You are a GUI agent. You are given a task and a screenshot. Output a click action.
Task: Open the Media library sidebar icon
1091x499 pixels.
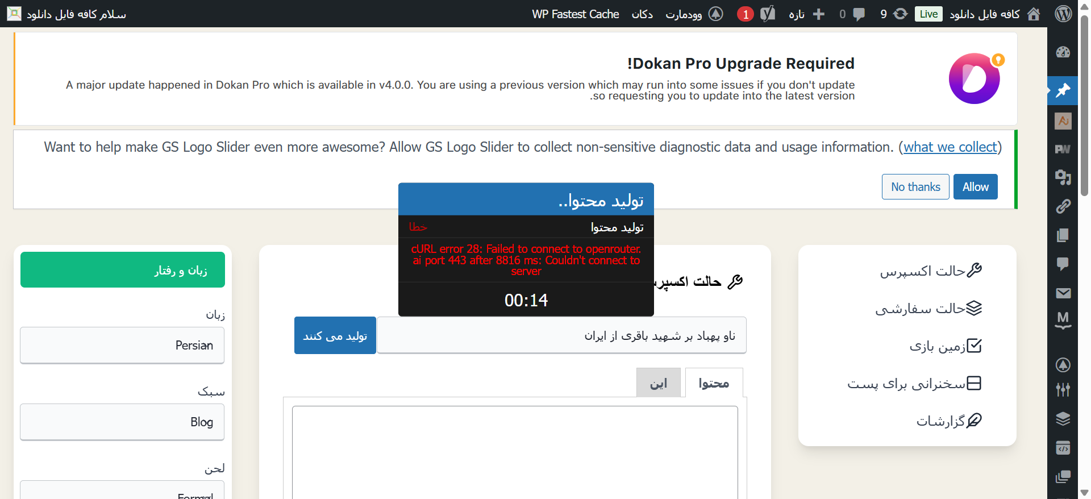point(1063,177)
